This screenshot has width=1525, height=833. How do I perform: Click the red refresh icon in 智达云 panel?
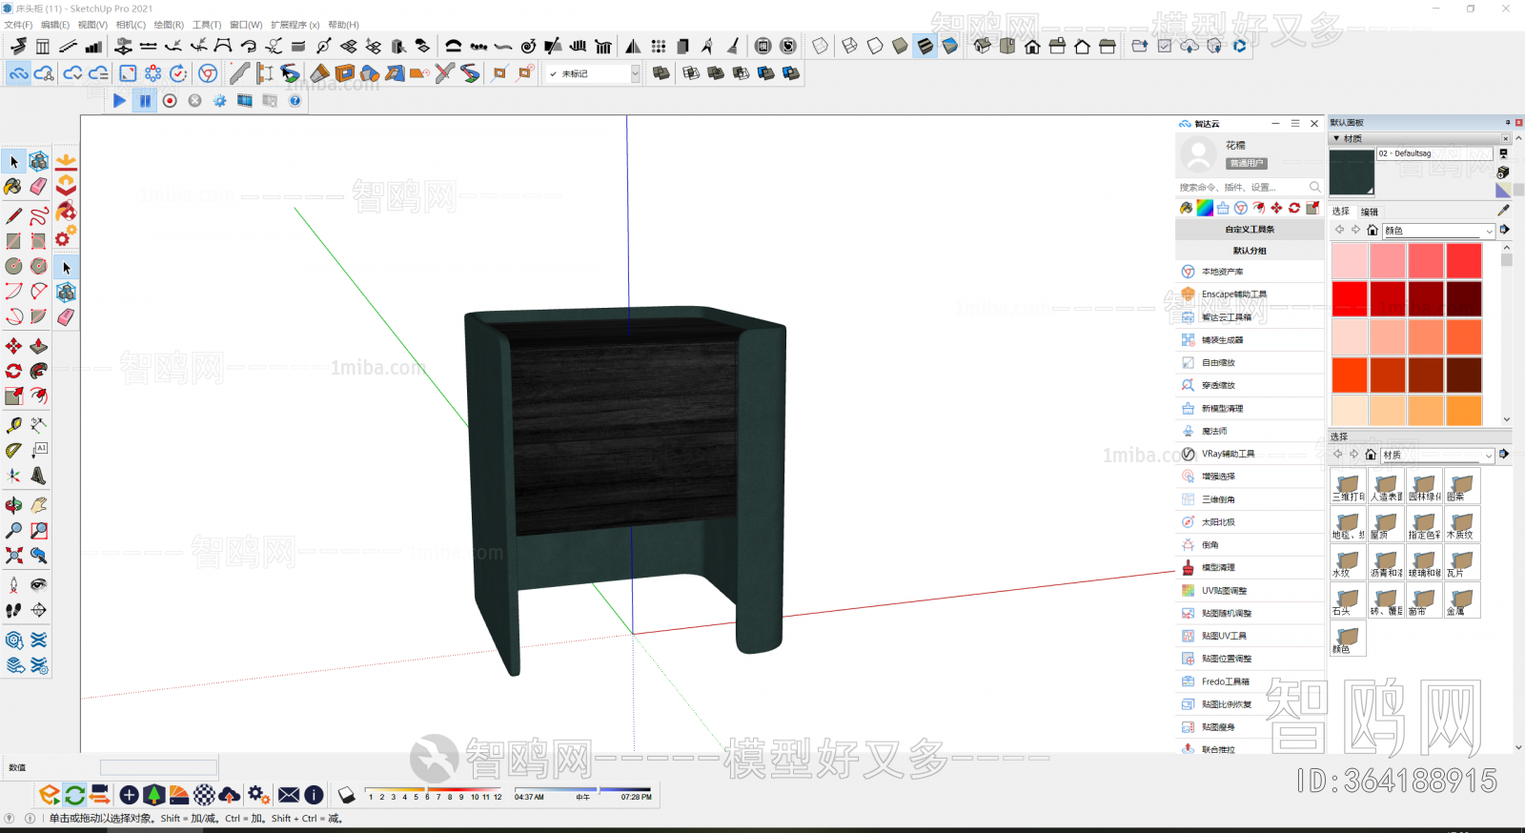pyautogui.click(x=1294, y=208)
